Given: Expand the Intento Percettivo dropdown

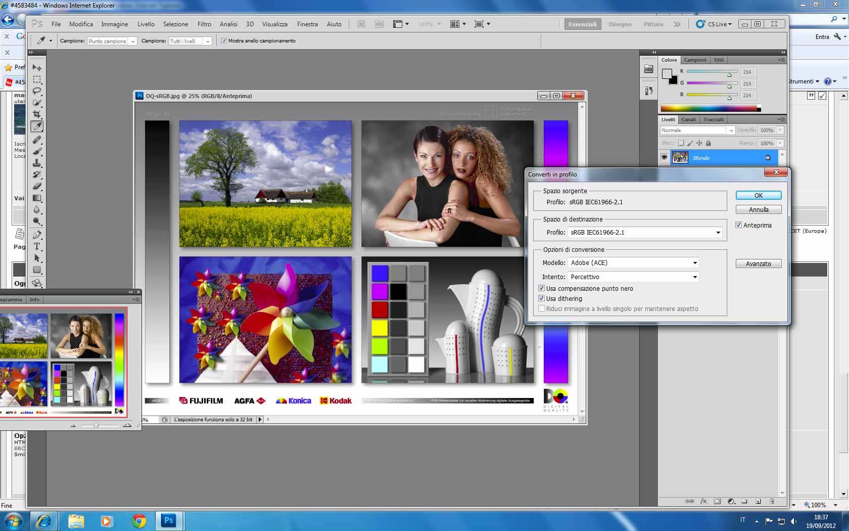Looking at the screenshot, I should pos(694,277).
